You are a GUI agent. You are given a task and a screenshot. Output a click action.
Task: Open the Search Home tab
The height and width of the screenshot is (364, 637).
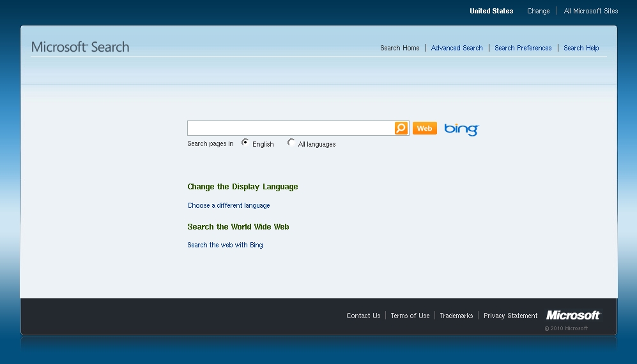[x=399, y=48]
